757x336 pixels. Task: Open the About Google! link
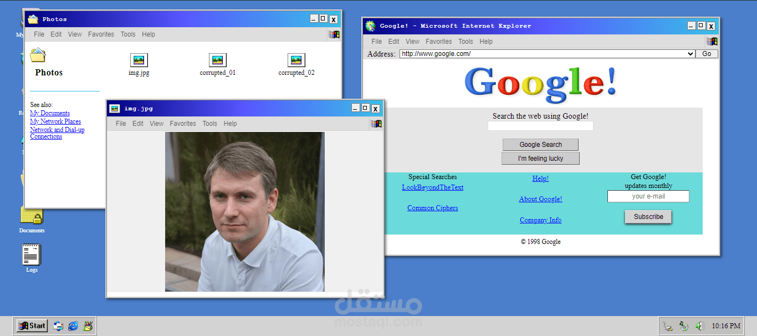(540, 199)
